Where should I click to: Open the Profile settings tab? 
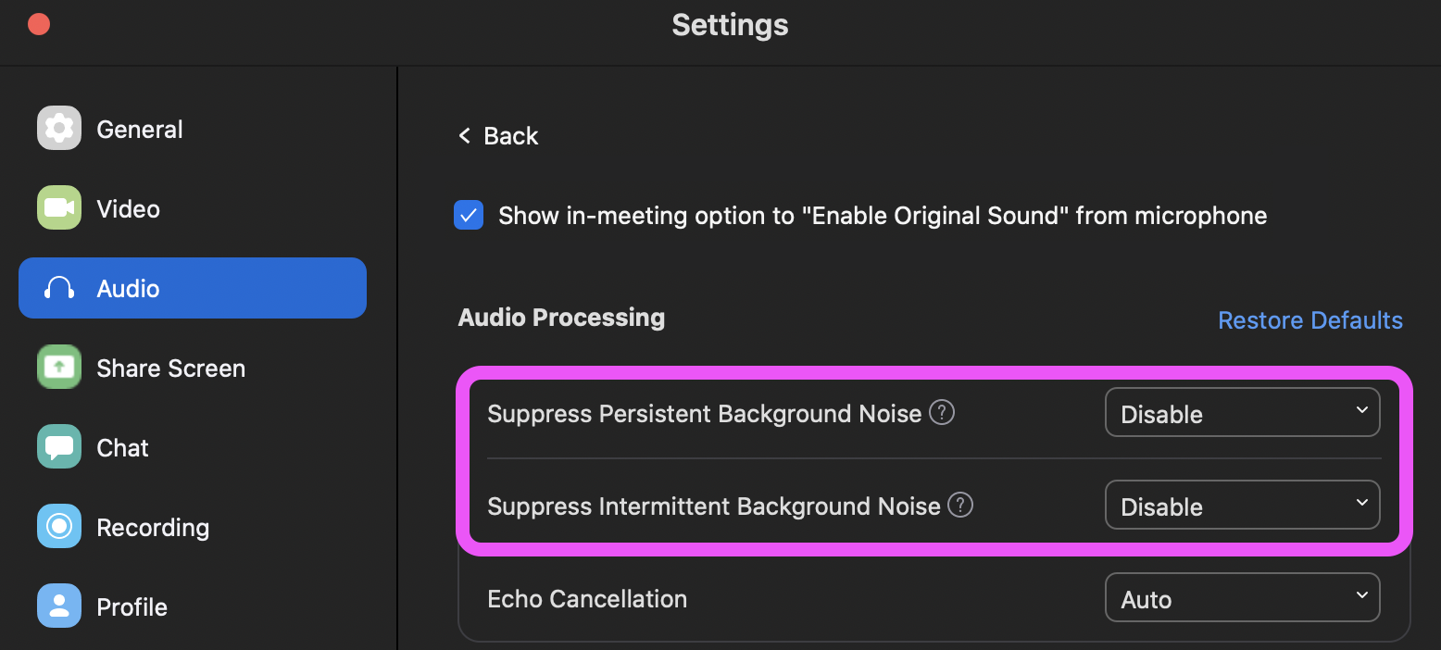tap(193, 606)
